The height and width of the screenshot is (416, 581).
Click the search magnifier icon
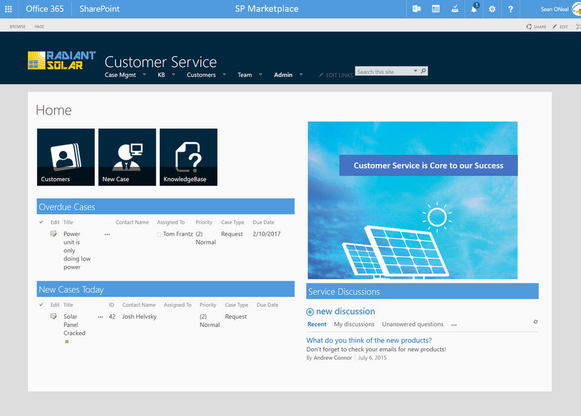[424, 71]
